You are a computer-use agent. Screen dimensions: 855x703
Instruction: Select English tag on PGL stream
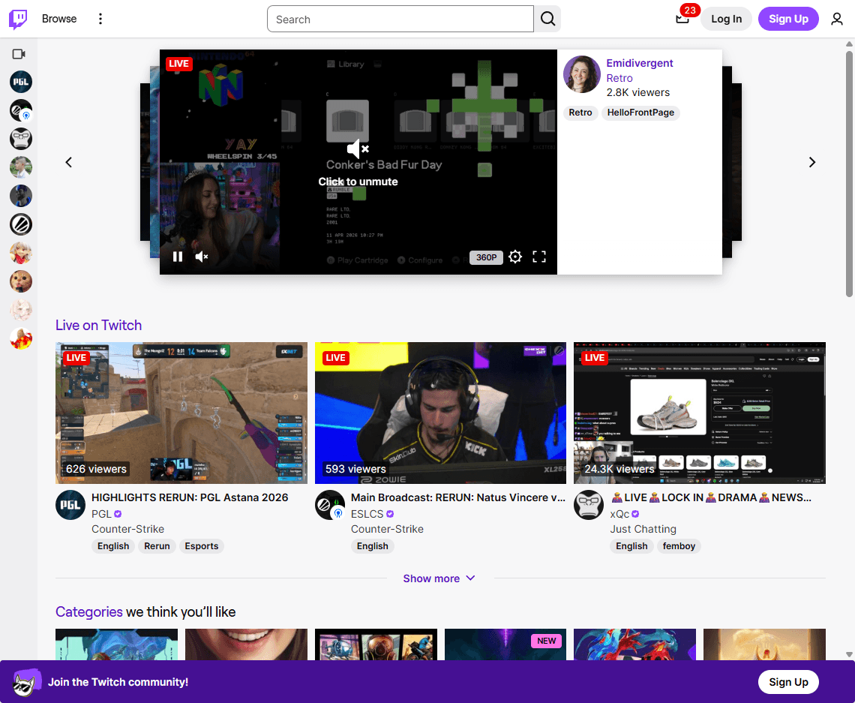(113, 546)
